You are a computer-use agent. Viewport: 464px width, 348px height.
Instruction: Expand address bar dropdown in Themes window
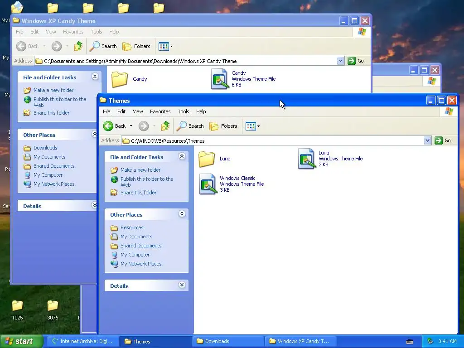[427, 140]
